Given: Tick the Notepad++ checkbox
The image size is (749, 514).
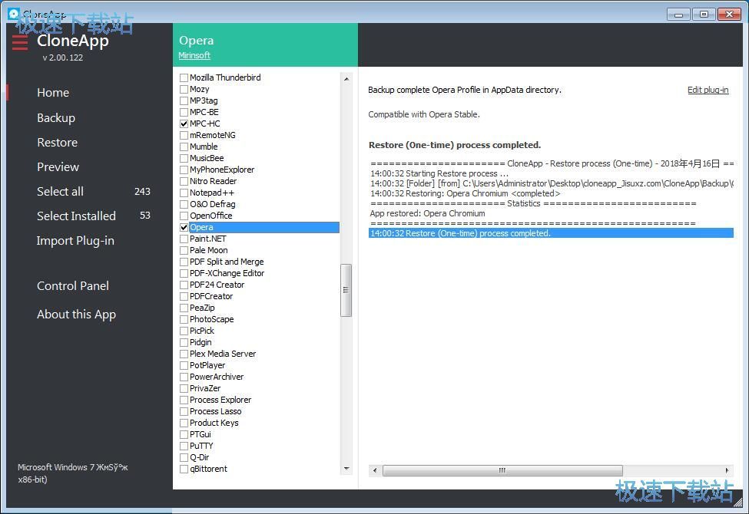Looking at the screenshot, I should coord(184,193).
